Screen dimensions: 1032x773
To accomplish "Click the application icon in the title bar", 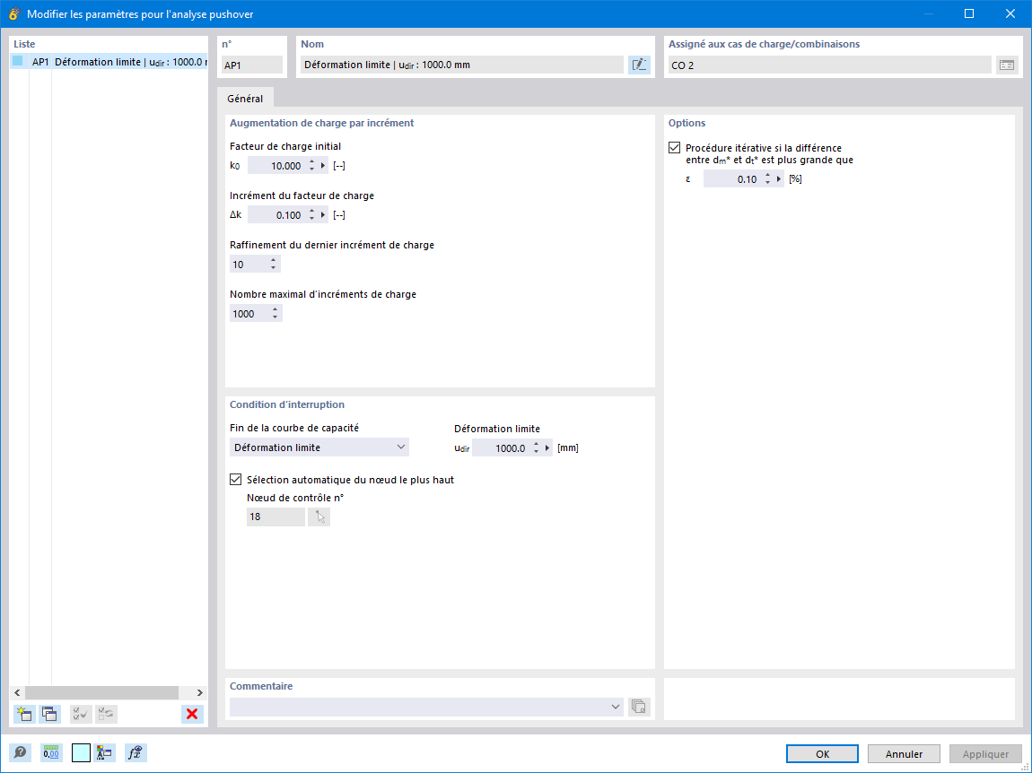I will 13,13.
